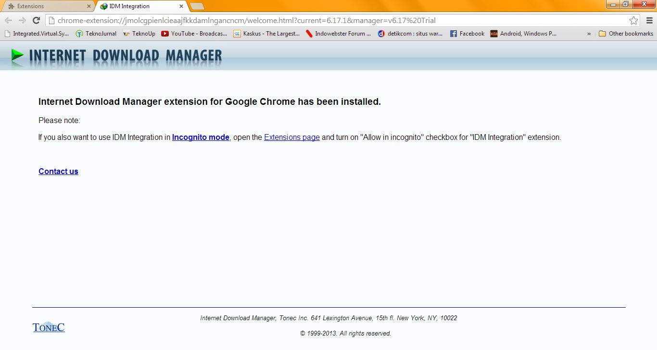
Task: Click the xda Android bookmark icon
Action: [x=494, y=34]
